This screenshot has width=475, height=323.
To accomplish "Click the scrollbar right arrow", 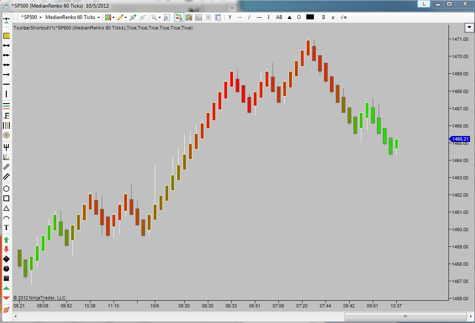I will (x=471, y=316).
